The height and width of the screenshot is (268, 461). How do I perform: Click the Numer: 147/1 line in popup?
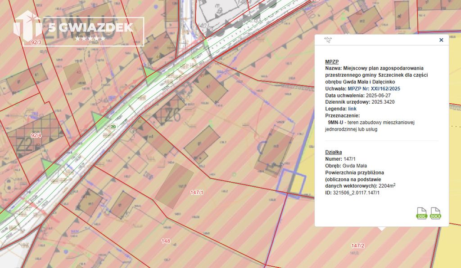[x=340, y=159]
